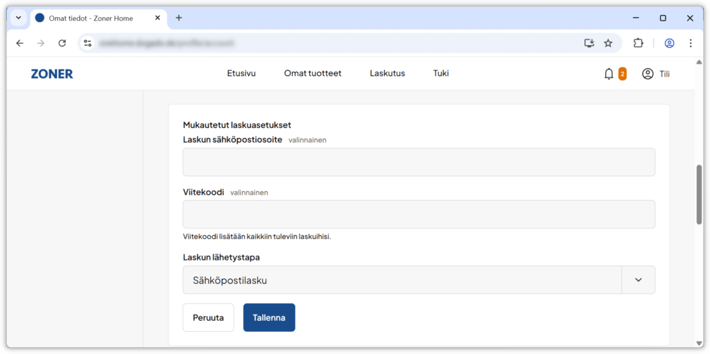Focus the Laskun sähköpostiosoite input field

pos(419,162)
